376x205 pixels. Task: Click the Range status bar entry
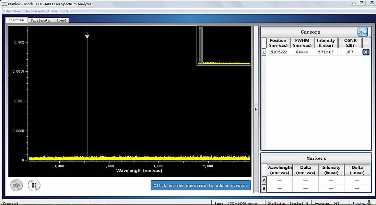(x=236, y=203)
